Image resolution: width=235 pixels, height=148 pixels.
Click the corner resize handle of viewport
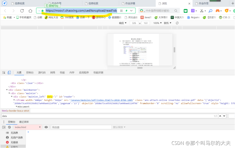click(x=174, y=68)
